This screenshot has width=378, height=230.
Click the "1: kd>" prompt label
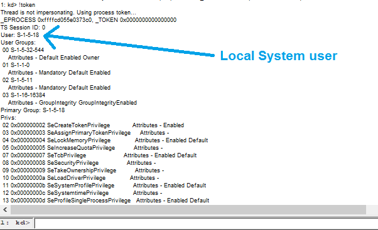[15, 222]
